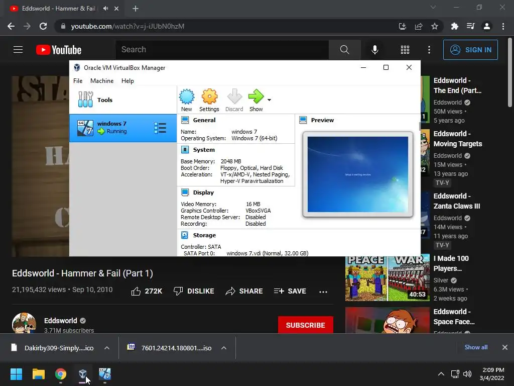This screenshot has width=514, height=386.
Task: Search with your voice microphone icon
Action: click(x=374, y=50)
